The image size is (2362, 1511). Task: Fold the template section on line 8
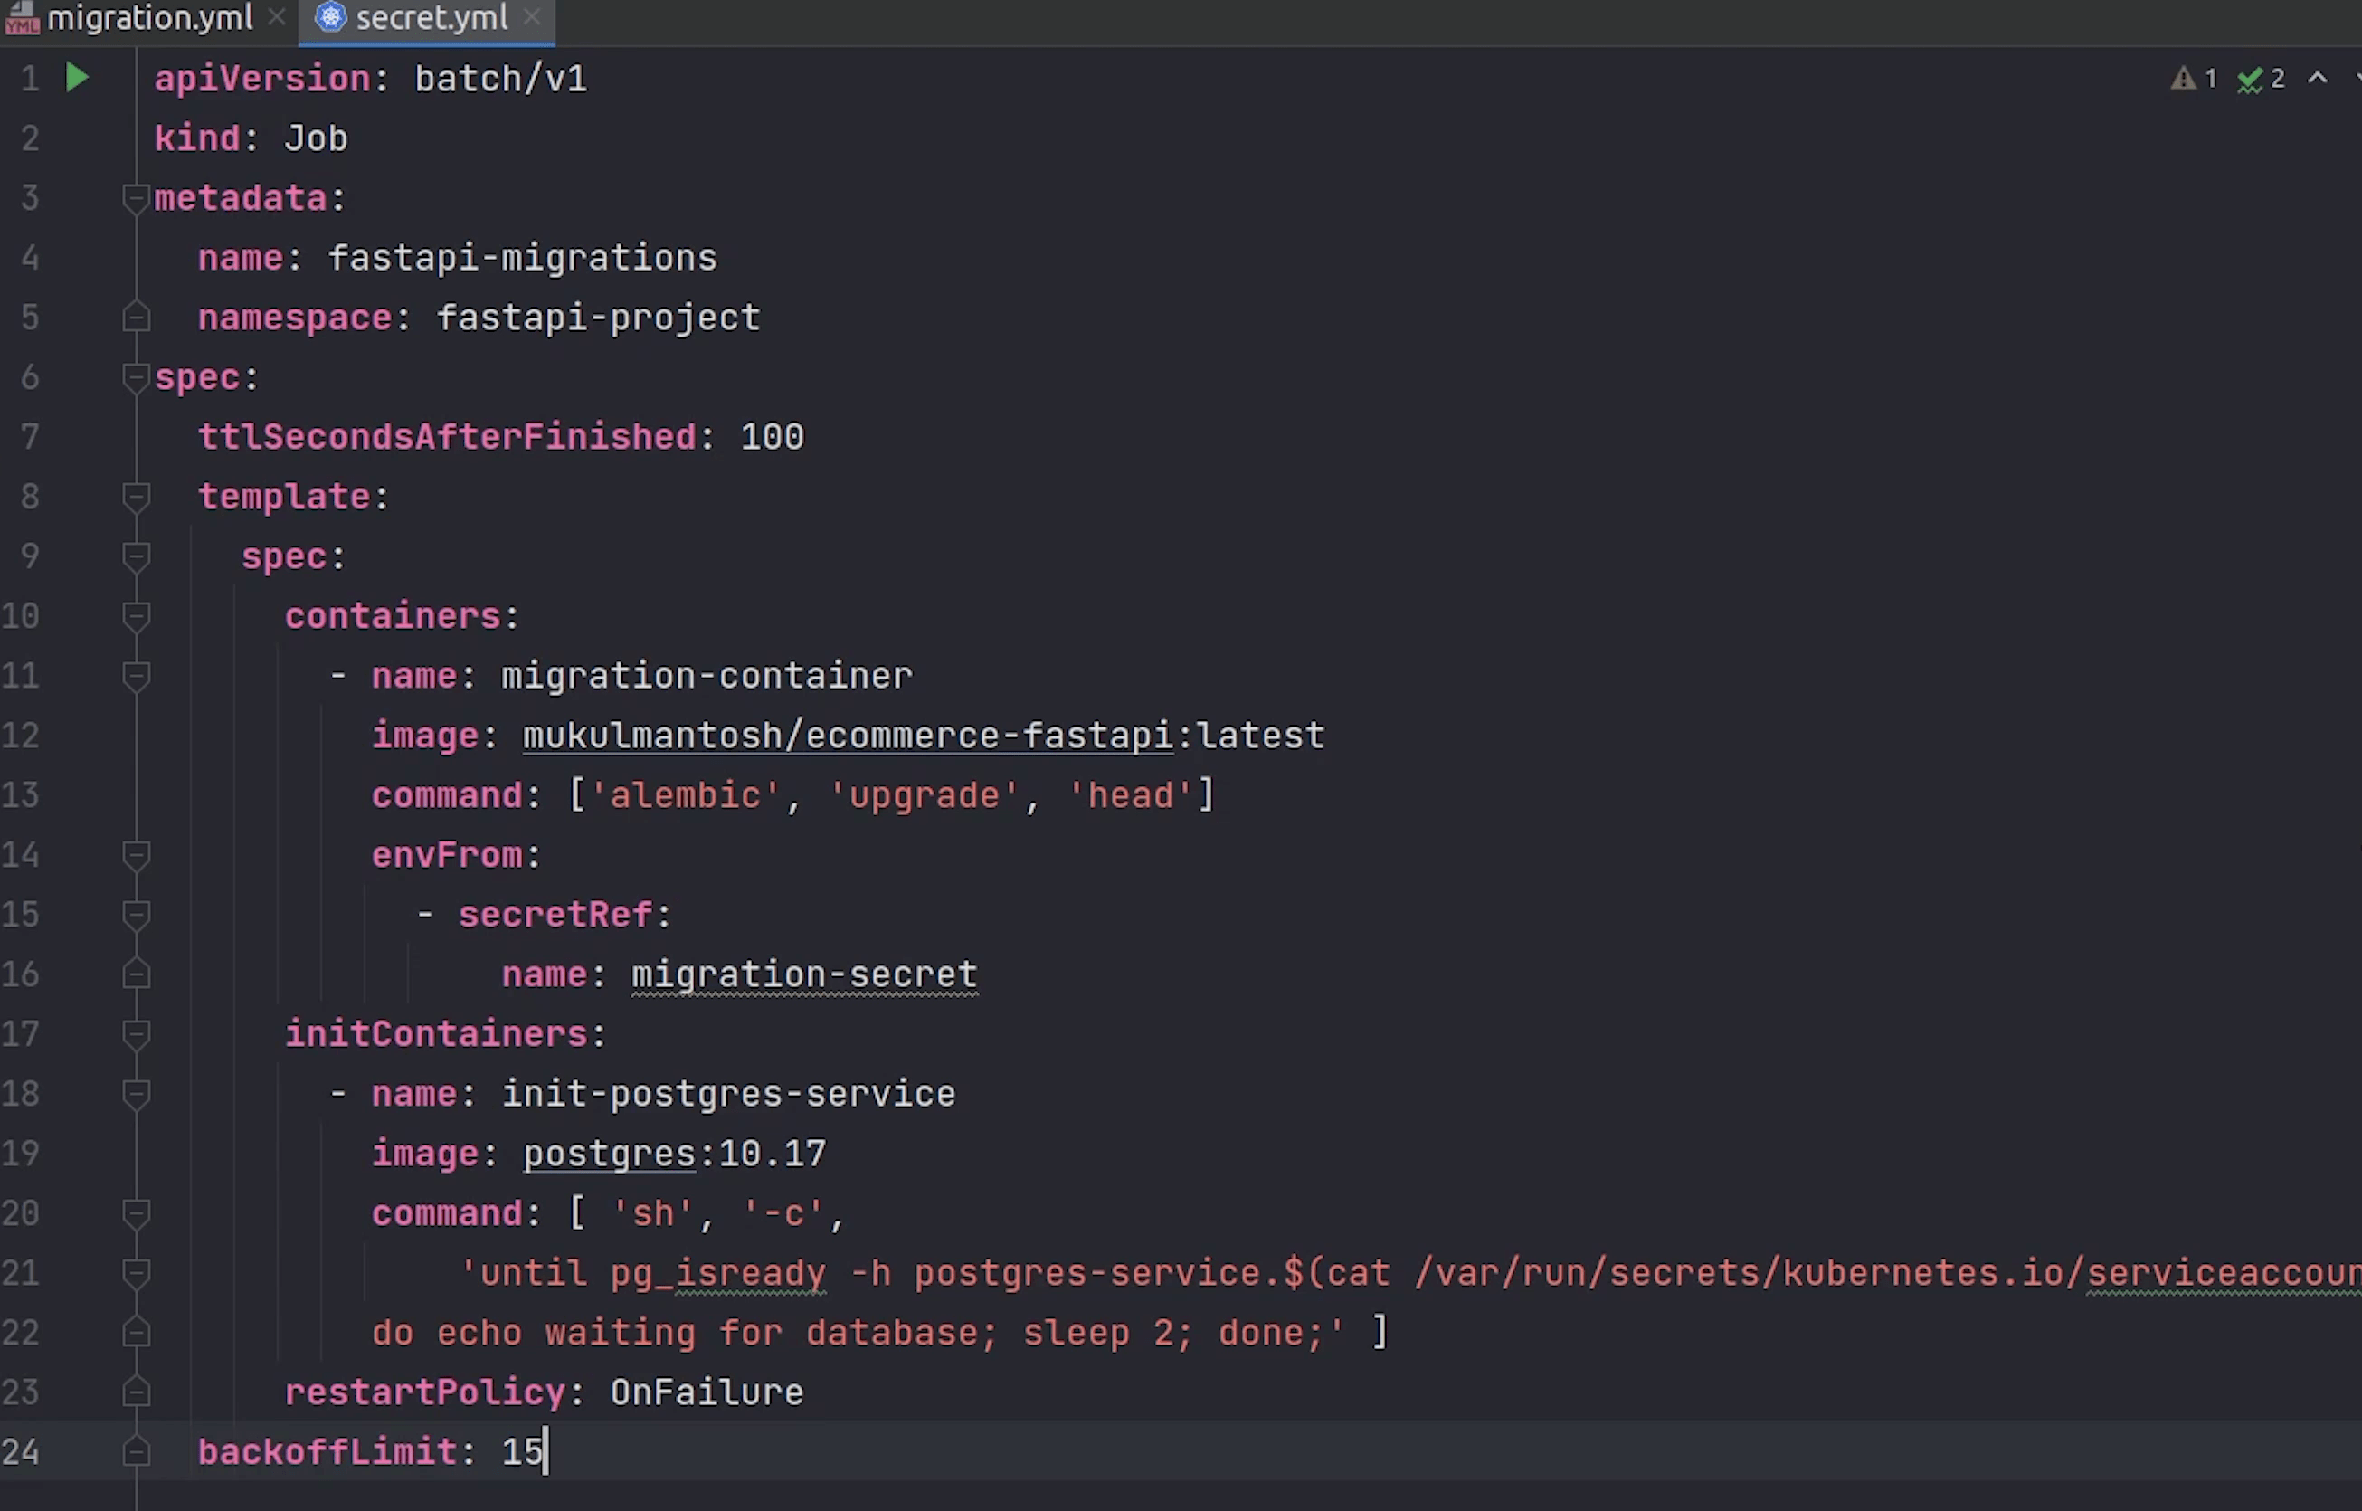(137, 497)
